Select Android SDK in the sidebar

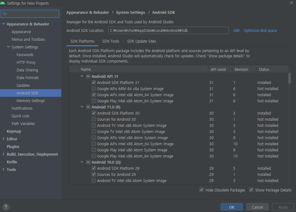[31, 93]
